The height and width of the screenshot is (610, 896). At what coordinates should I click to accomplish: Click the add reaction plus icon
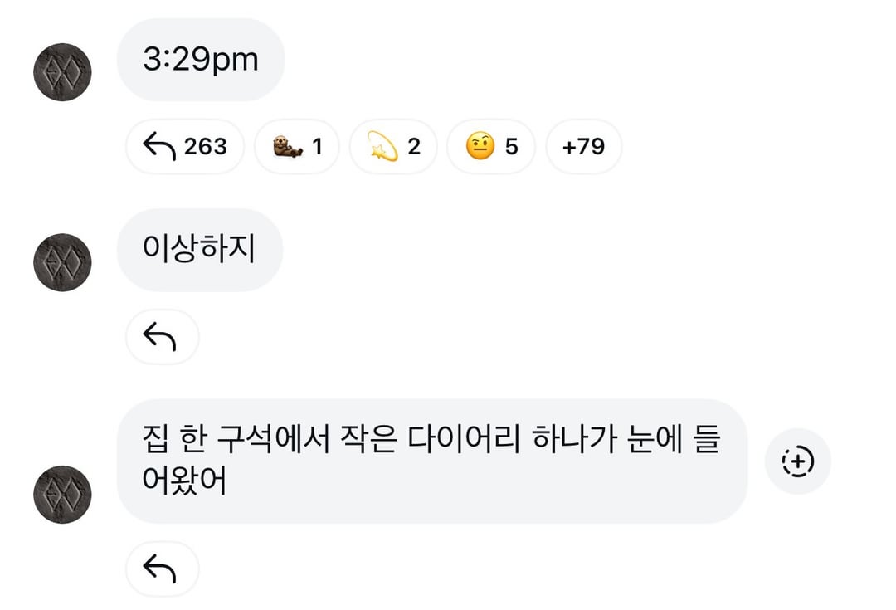(x=797, y=461)
